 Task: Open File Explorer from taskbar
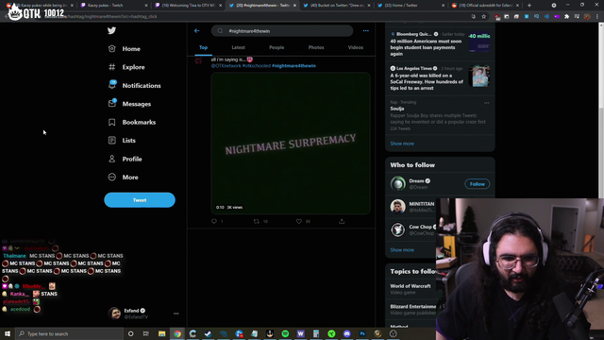[161, 333]
